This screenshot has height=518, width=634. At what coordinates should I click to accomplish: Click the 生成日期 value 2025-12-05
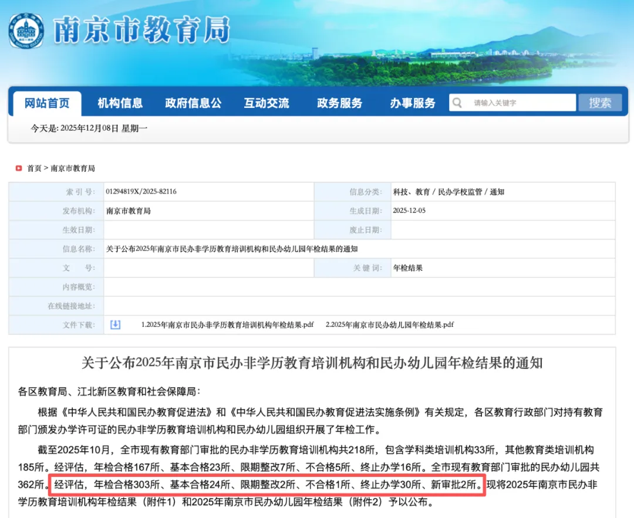pyautogui.click(x=409, y=211)
